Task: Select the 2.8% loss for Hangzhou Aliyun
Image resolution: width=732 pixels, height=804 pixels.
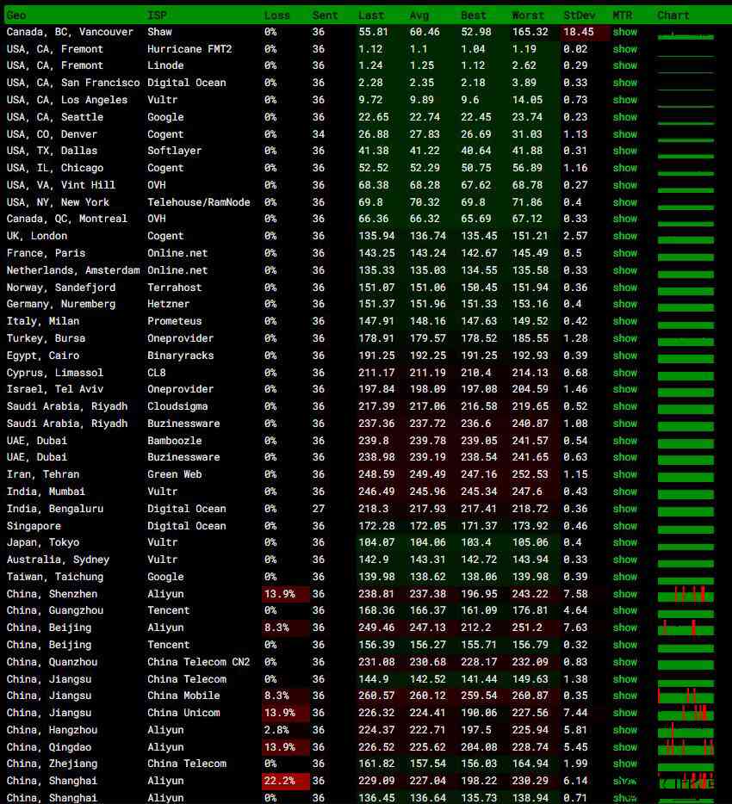Action: click(x=276, y=730)
